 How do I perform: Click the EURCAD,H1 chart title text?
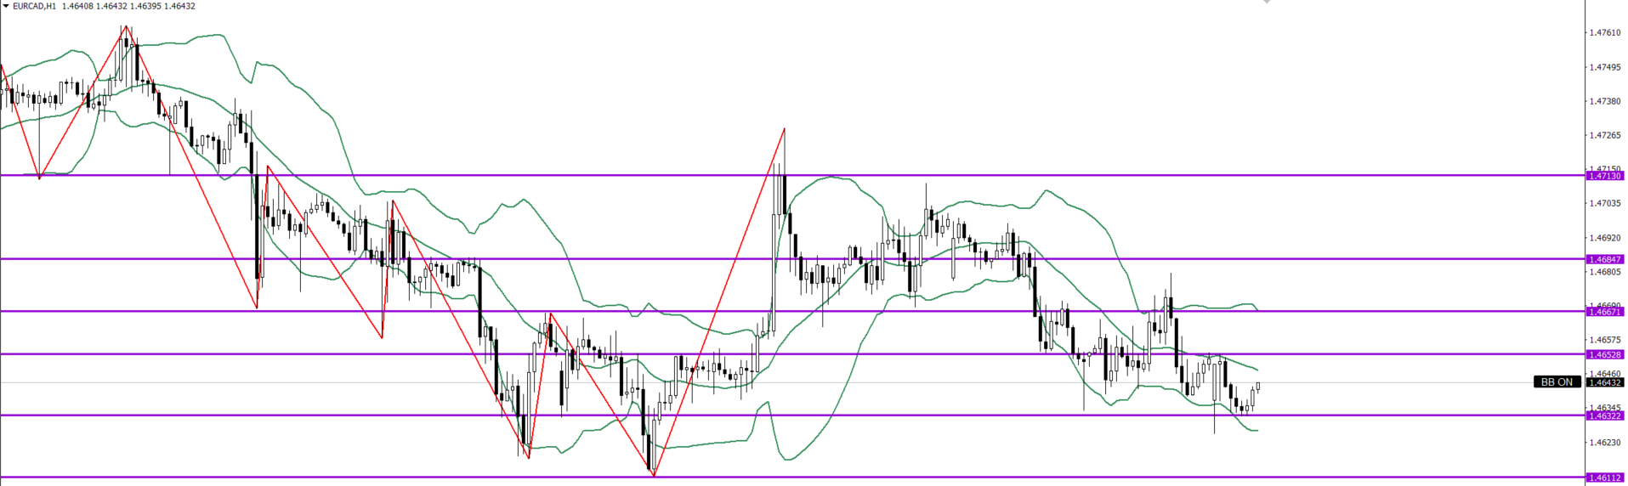tap(34, 6)
